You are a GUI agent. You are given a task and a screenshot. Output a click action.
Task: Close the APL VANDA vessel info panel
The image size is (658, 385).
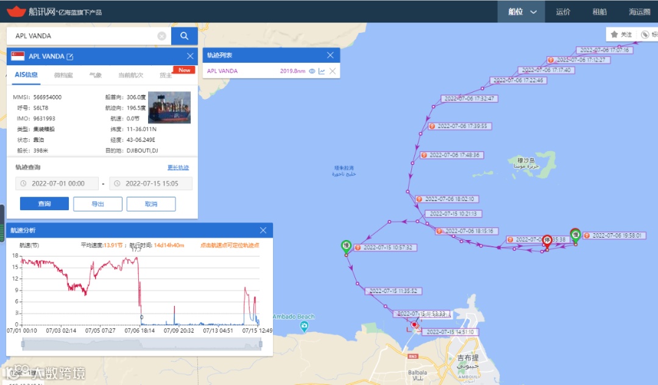(190, 56)
